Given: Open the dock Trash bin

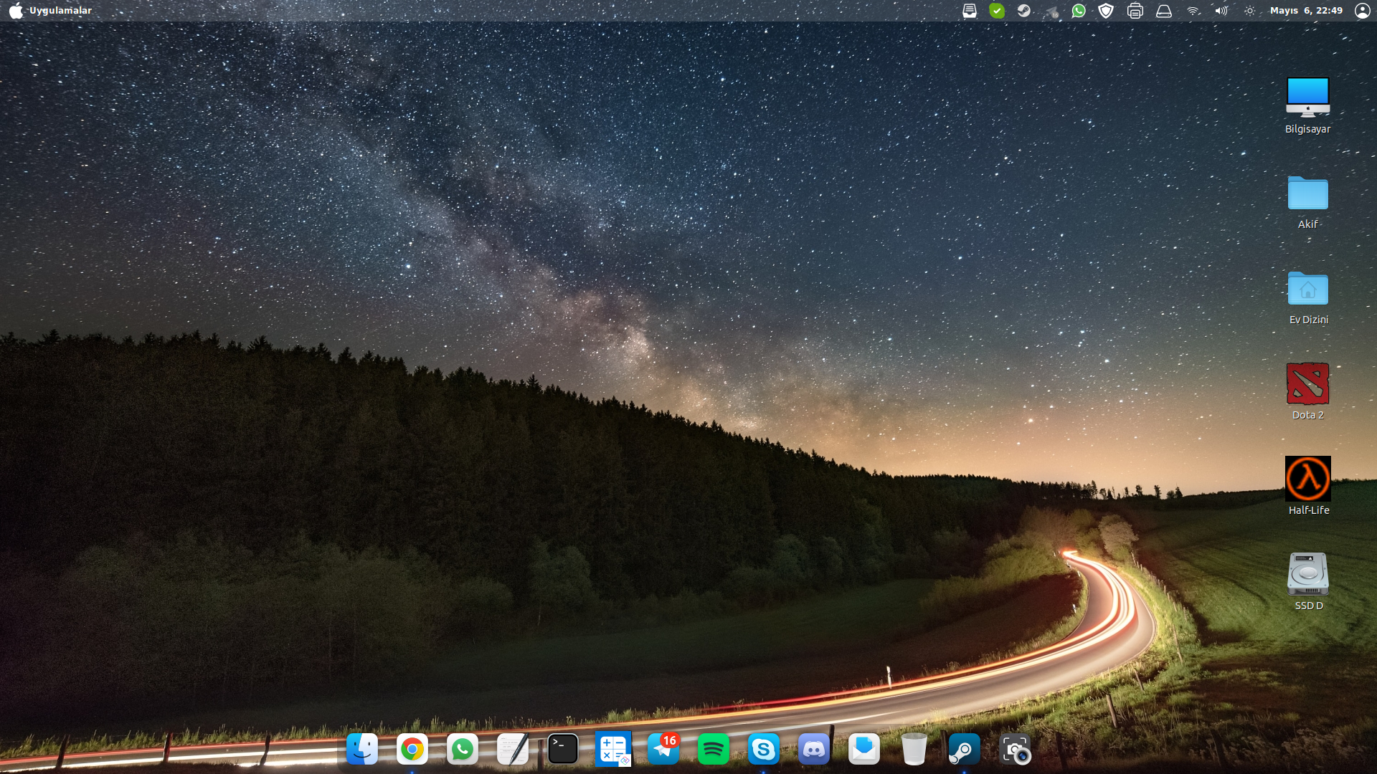Looking at the screenshot, I should 914,750.
